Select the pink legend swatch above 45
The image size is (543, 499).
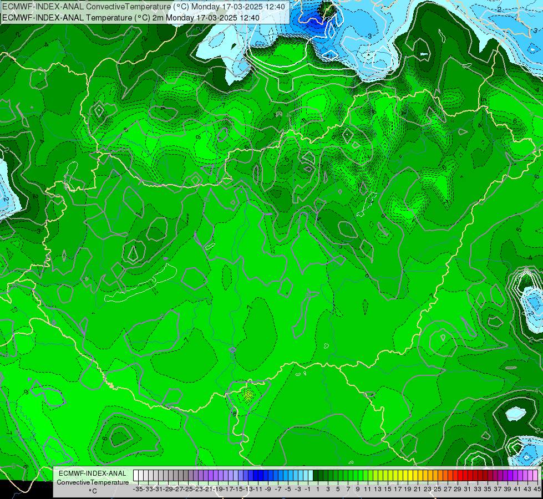click(x=535, y=476)
